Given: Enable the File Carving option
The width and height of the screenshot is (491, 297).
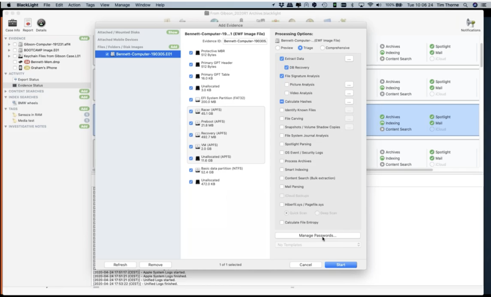Looking at the screenshot, I should tap(282, 119).
